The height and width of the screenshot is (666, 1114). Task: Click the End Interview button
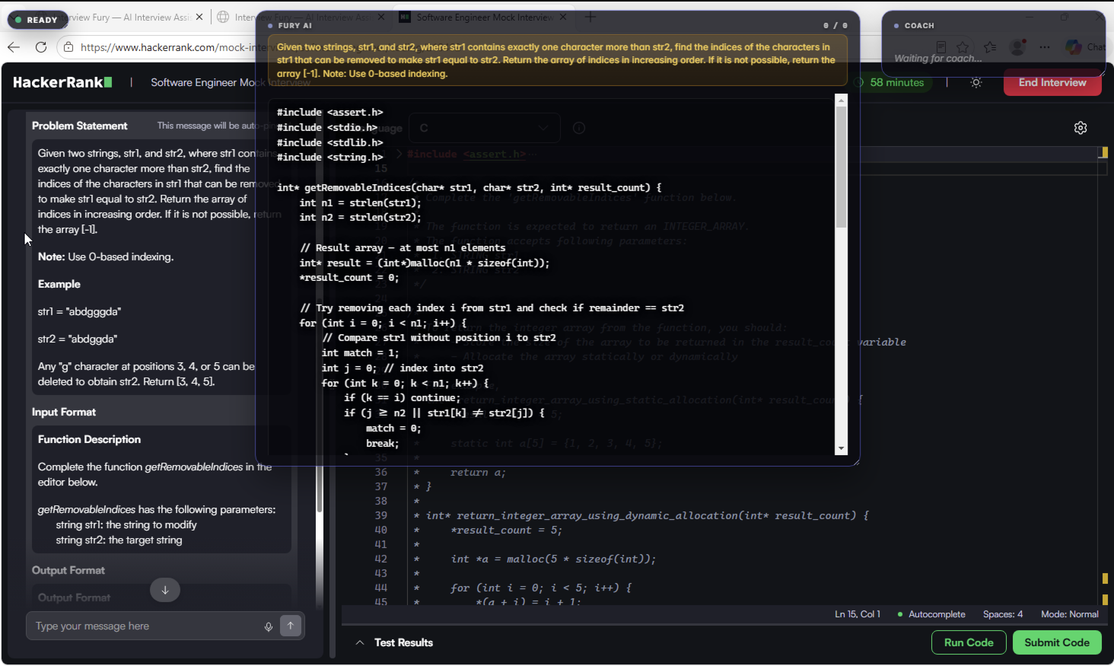(x=1052, y=83)
